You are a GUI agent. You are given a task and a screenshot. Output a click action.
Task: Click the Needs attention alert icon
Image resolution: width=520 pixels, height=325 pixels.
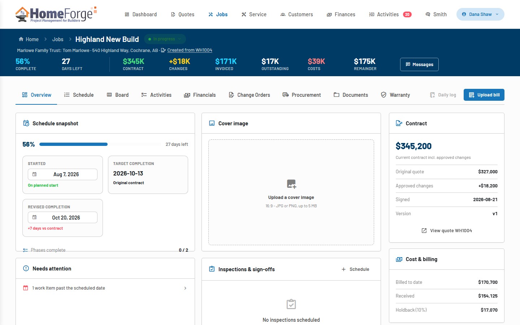tap(26, 268)
